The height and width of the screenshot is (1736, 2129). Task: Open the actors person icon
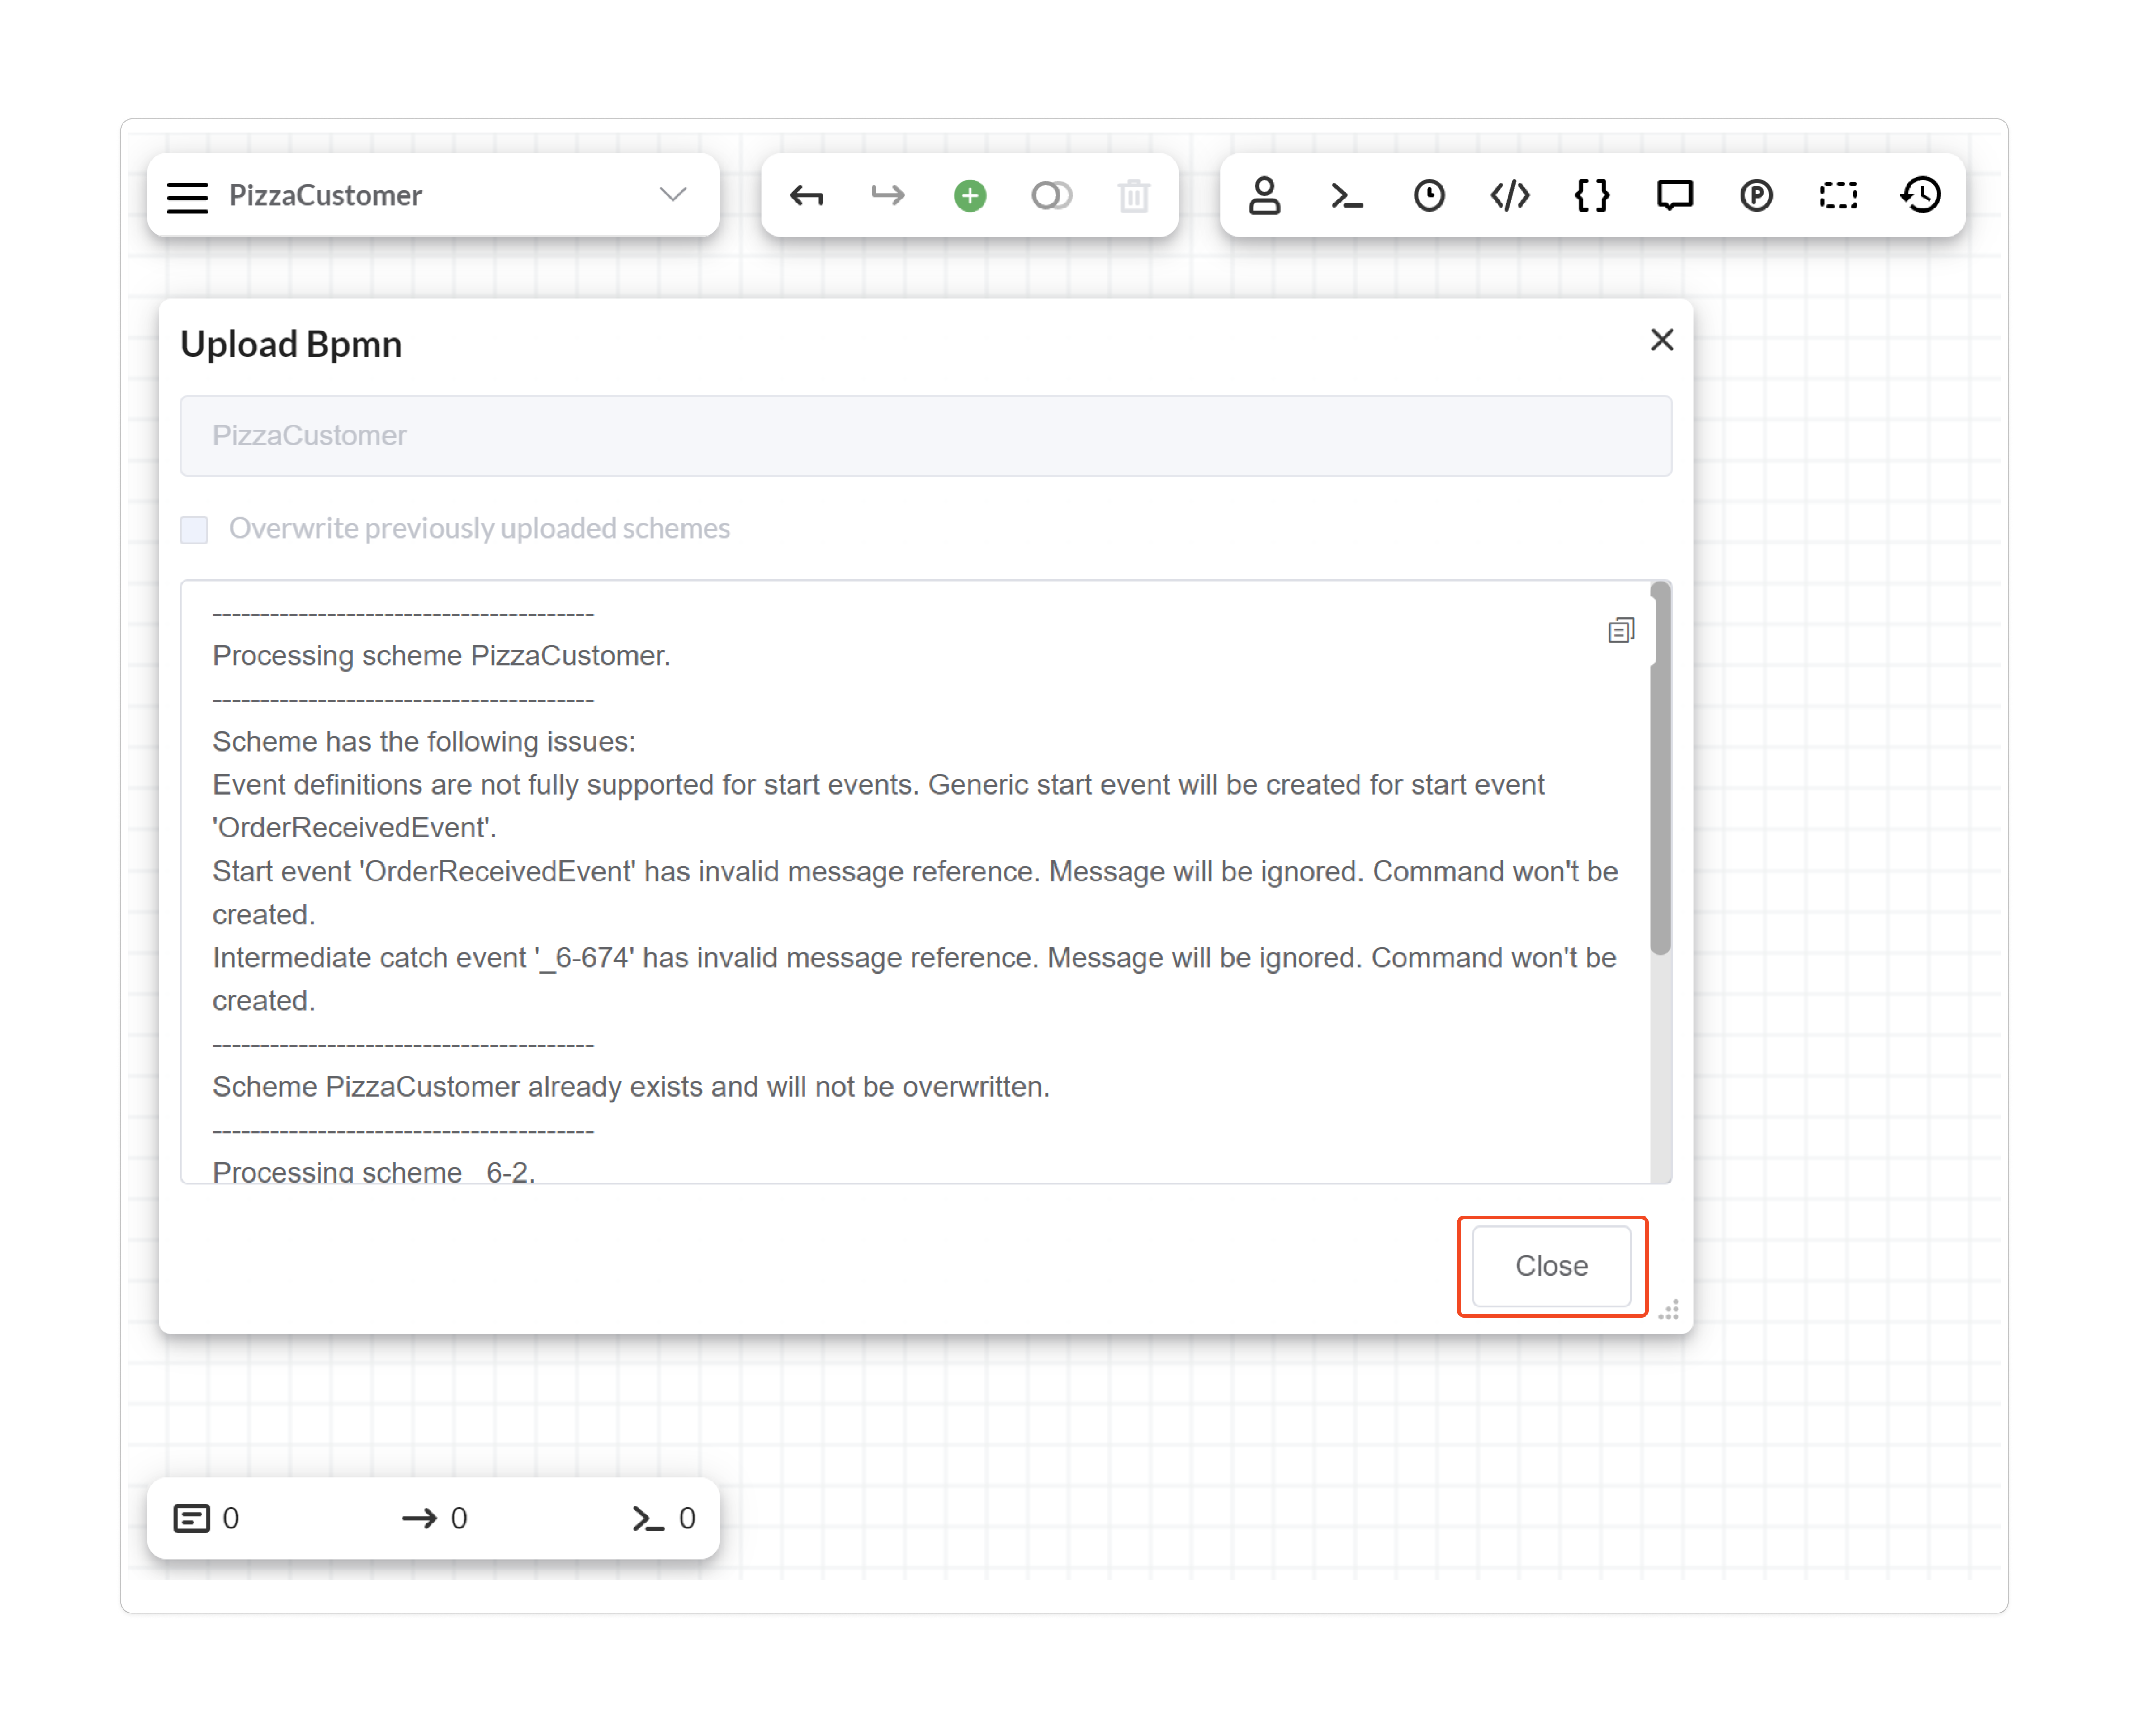pos(1264,195)
